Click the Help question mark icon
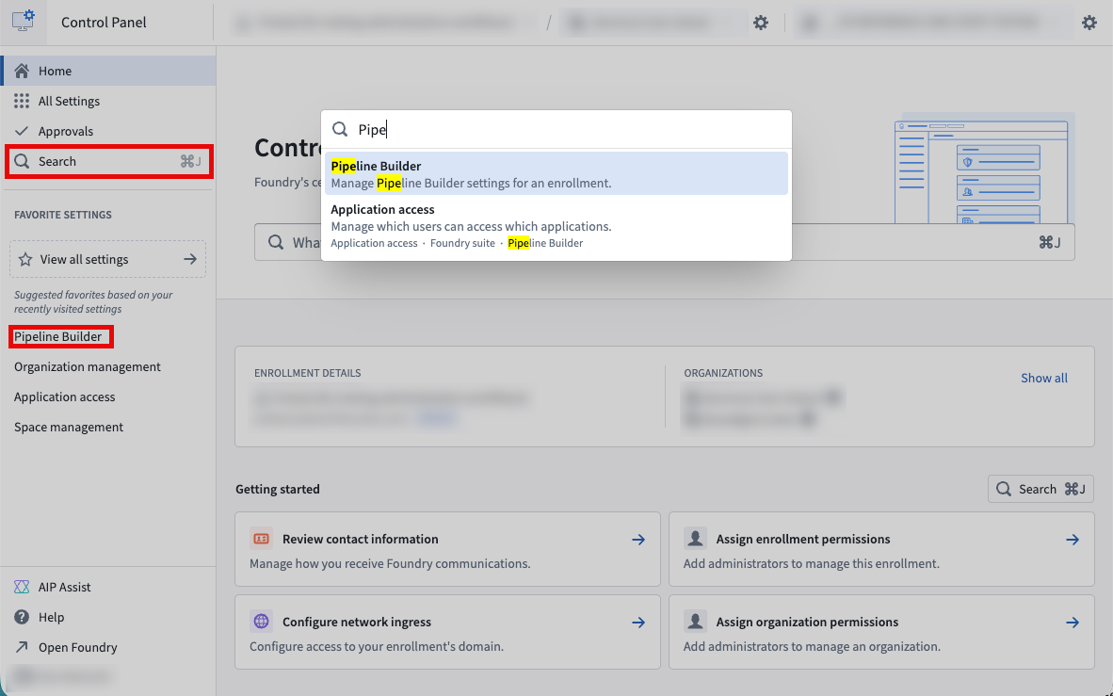 tap(22, 617)
